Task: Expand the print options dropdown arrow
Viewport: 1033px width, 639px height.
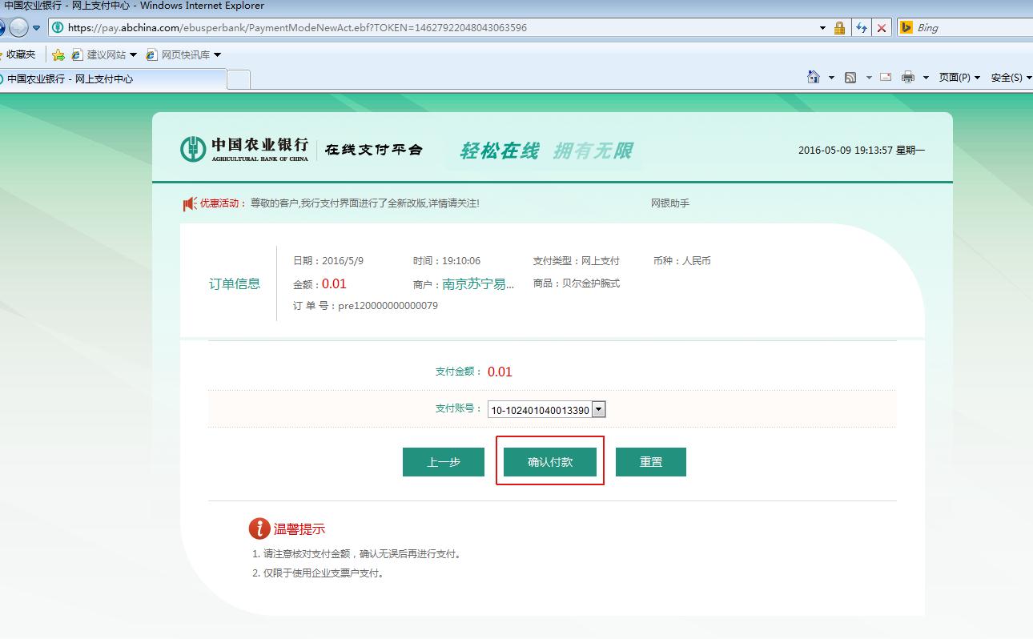Action: (x=926, y=78)
